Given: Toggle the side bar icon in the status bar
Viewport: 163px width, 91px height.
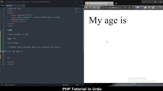Looking at the screenshot, I should click(2, 85).
